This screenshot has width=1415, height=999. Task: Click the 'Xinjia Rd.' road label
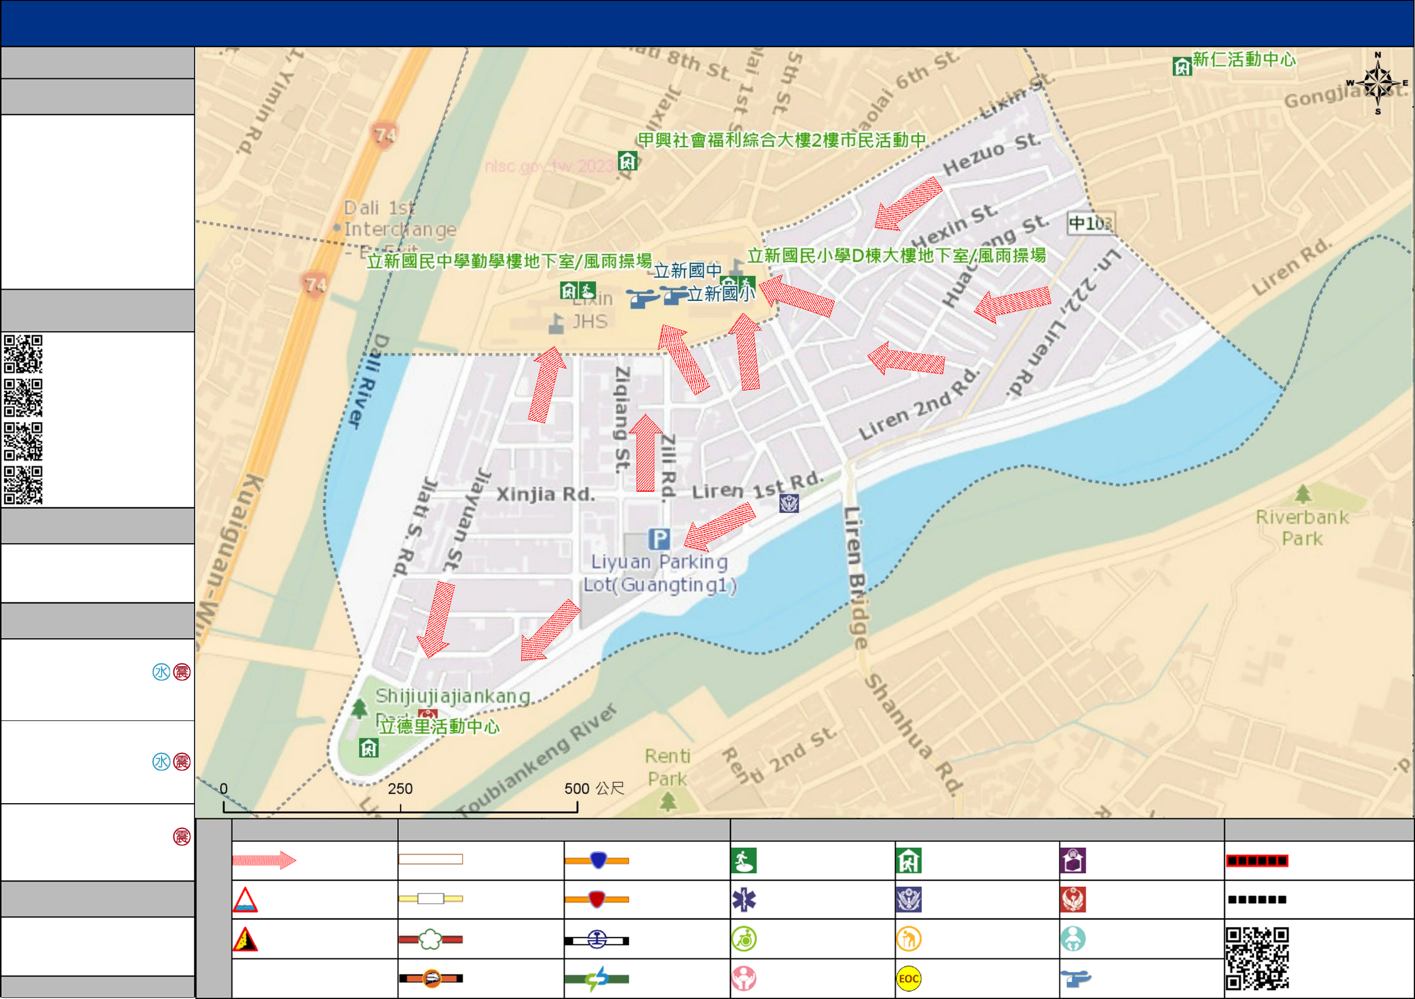click(545, 494)
